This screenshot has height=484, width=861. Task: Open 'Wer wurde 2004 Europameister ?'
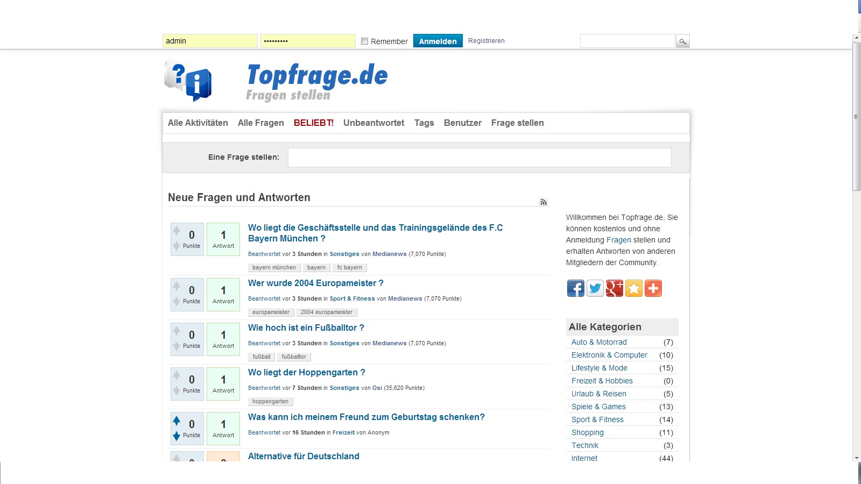click(x=316, y=283)
